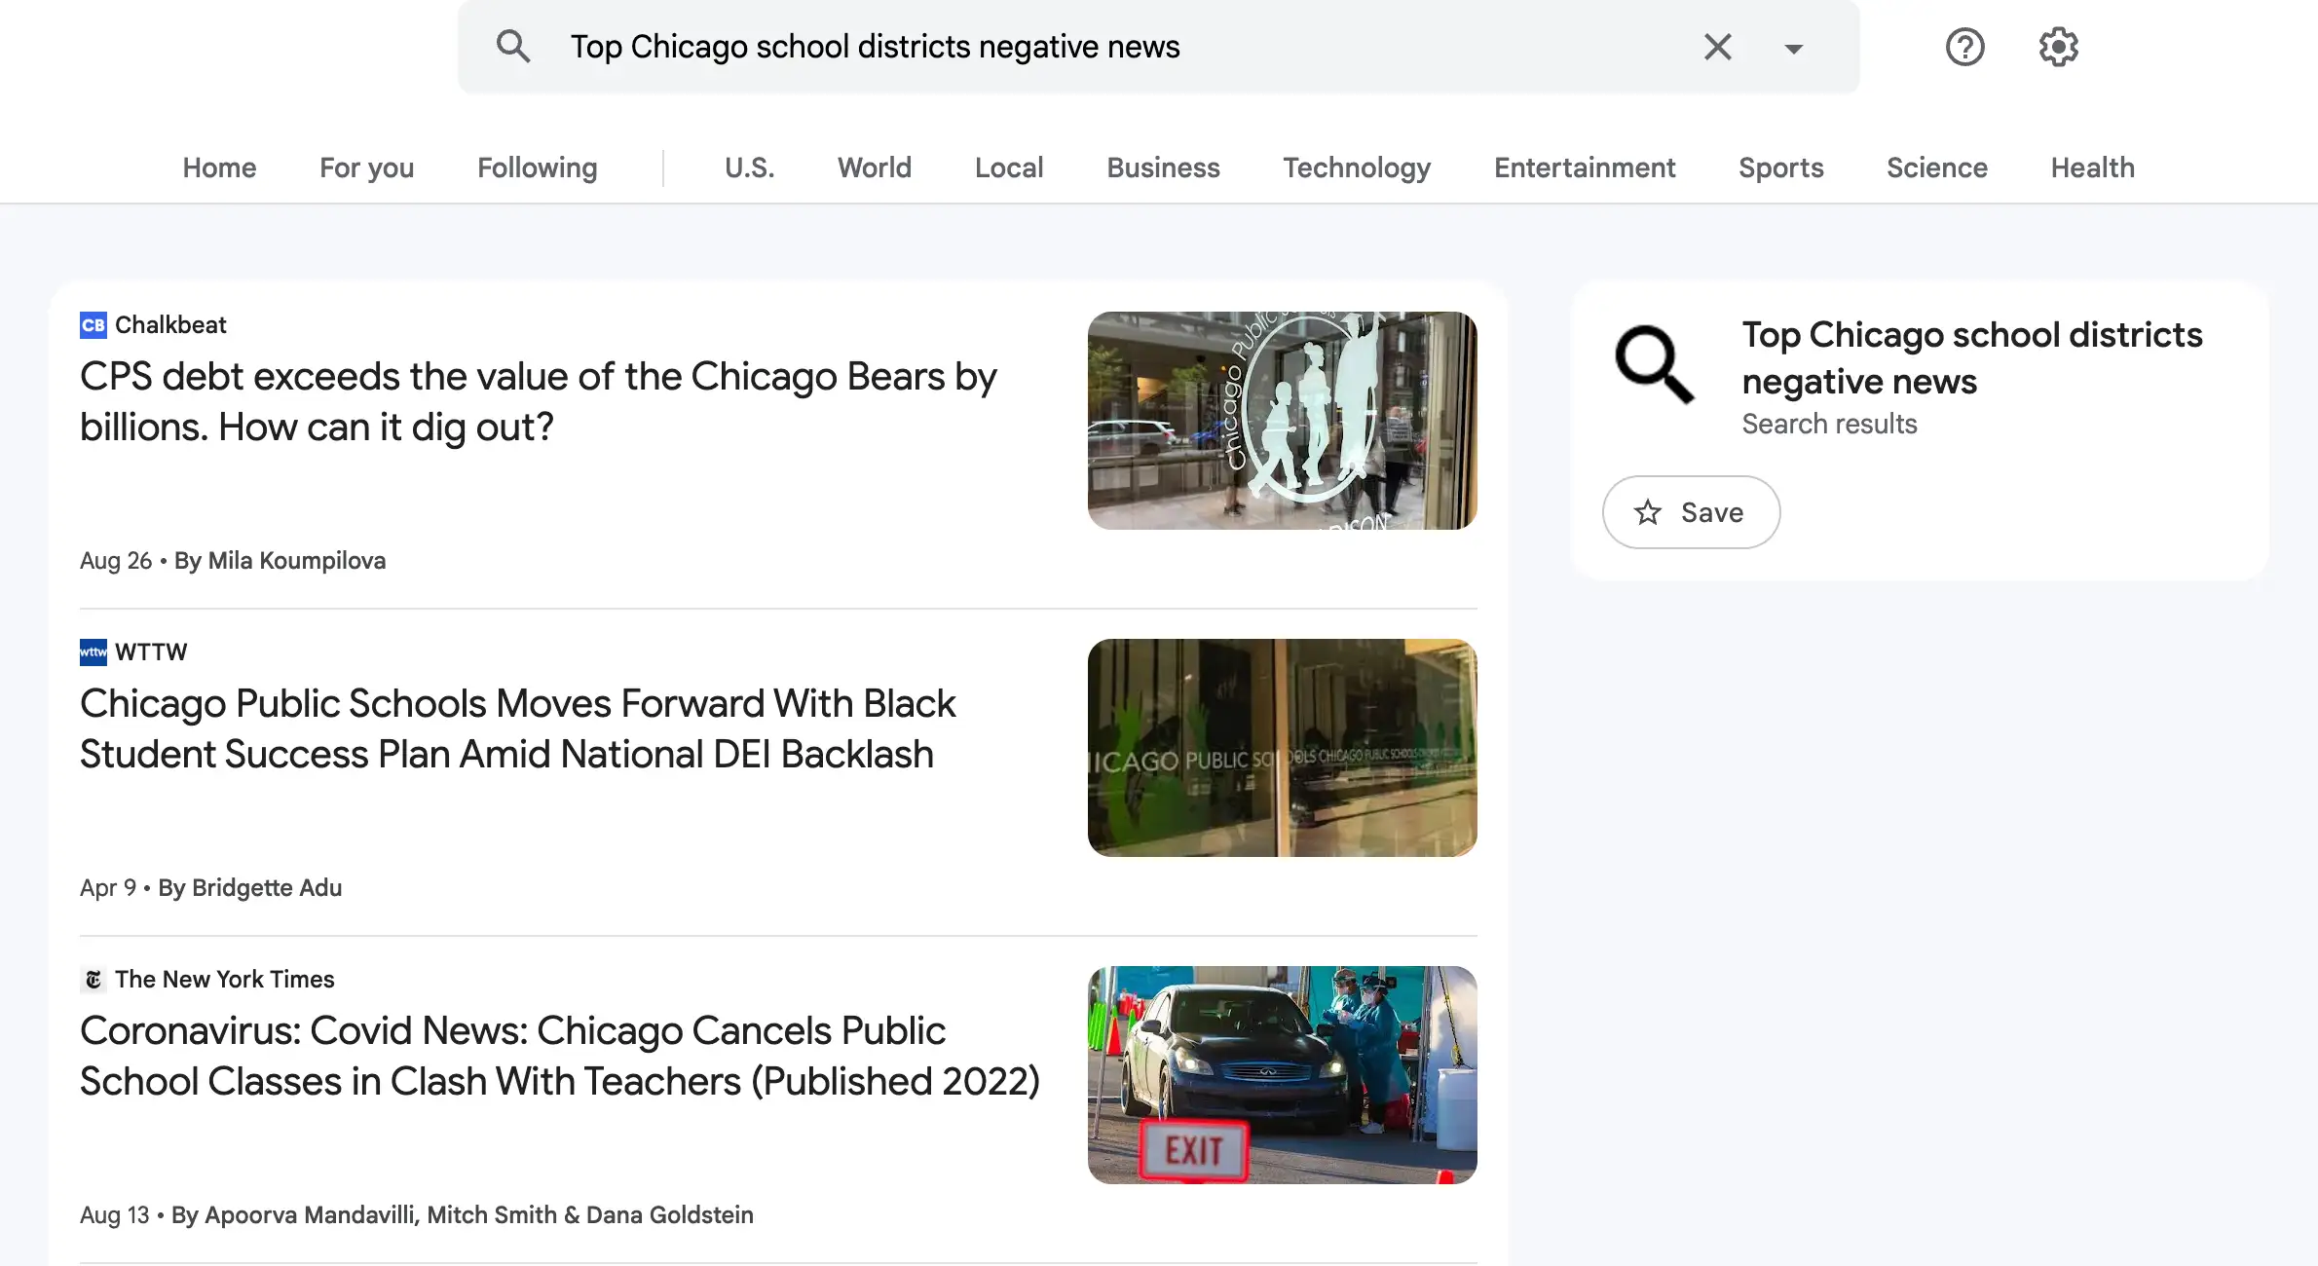Viewport: 2318px width, 1266px height.
Task: Click the Chalkbeat source logo icon
Action: [93, 325]
